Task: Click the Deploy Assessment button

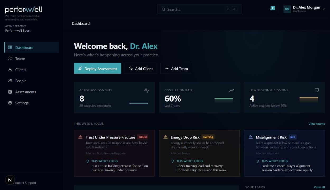Action: (x=97, y=69)
